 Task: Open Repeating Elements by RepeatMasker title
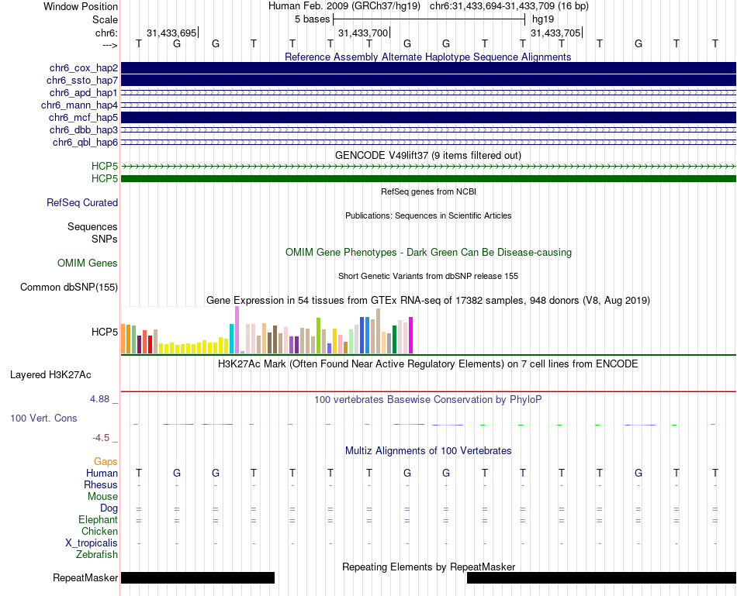pyautogui.click(x=429, y=567)
